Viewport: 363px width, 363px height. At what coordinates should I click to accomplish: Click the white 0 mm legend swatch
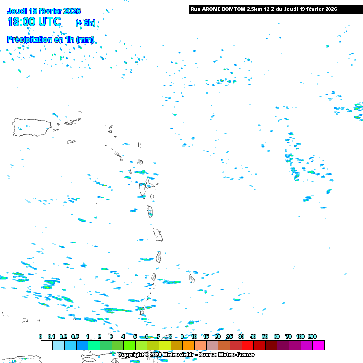click(x=46, y=346)
